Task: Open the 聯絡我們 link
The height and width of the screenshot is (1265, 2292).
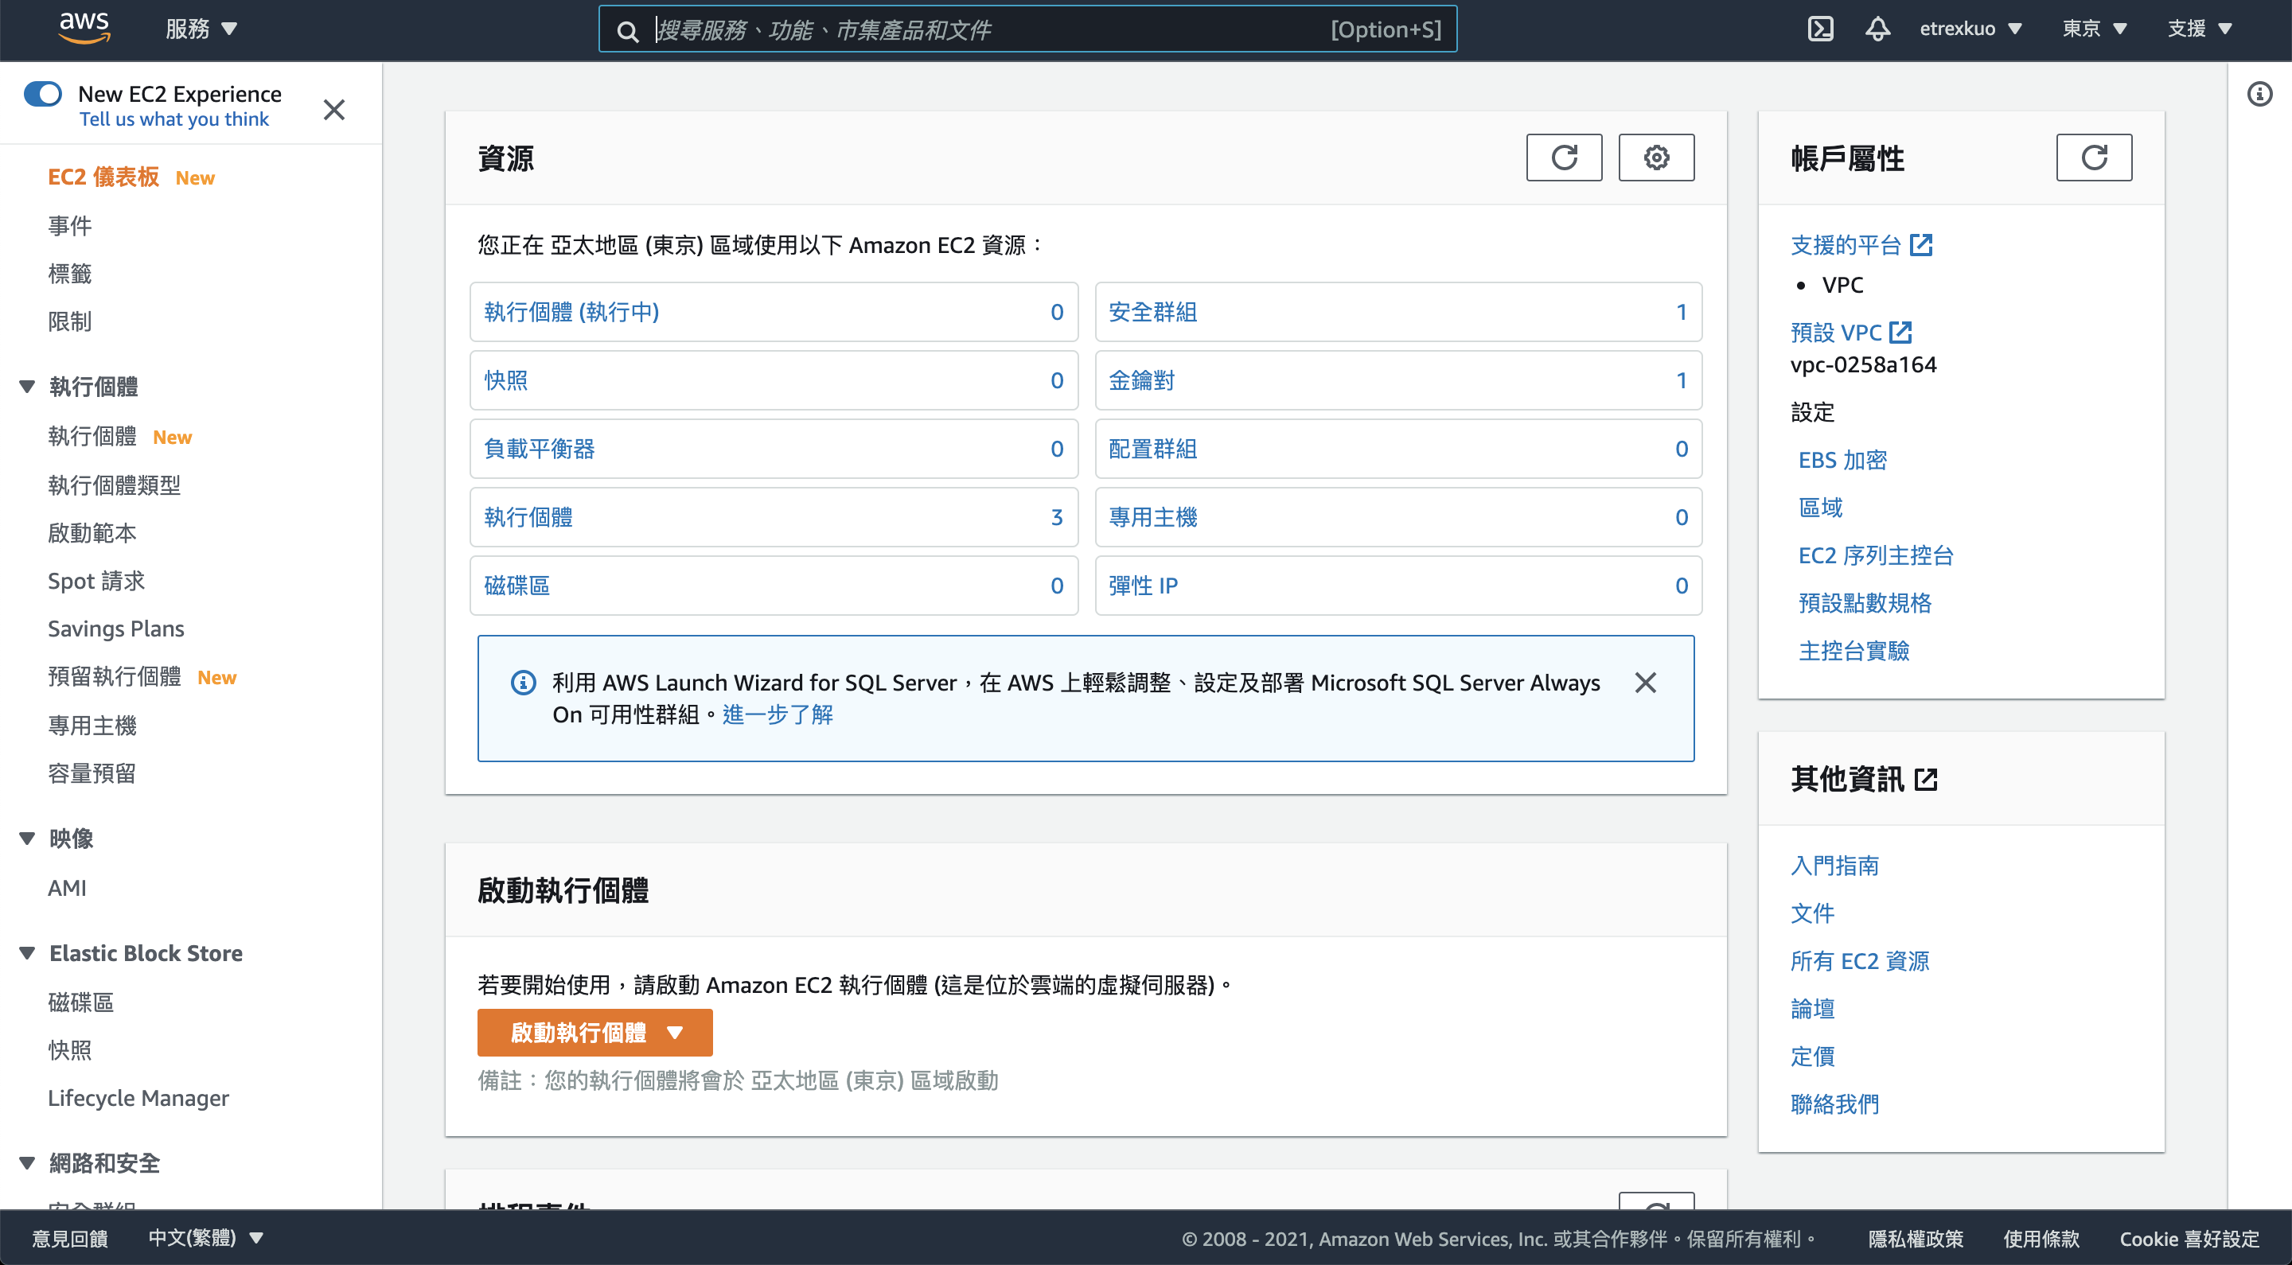Action: click(x=1834, y=1104)
